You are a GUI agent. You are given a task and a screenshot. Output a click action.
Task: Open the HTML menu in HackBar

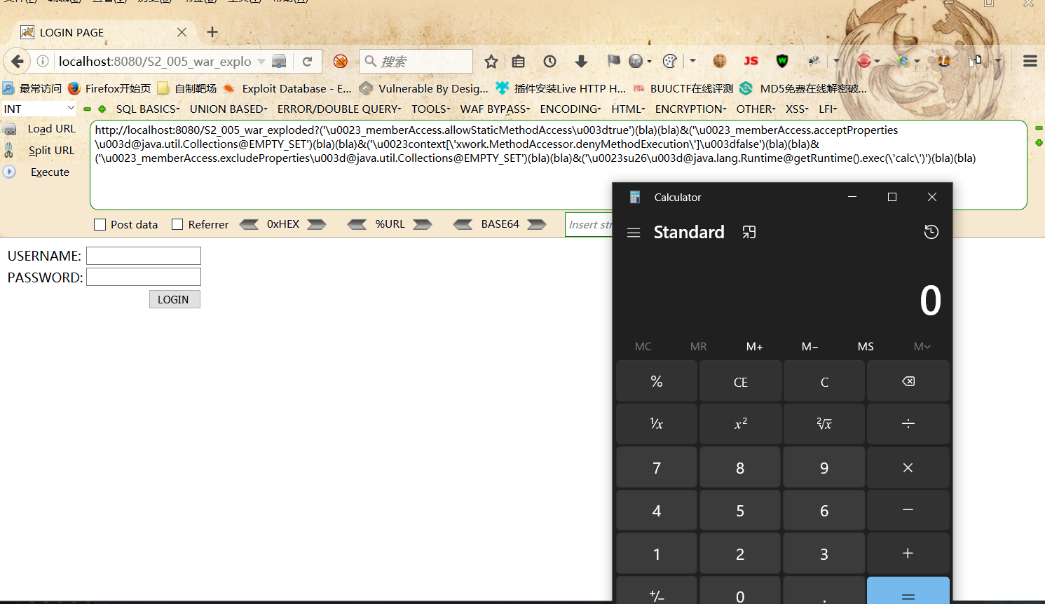click(628, 109)
